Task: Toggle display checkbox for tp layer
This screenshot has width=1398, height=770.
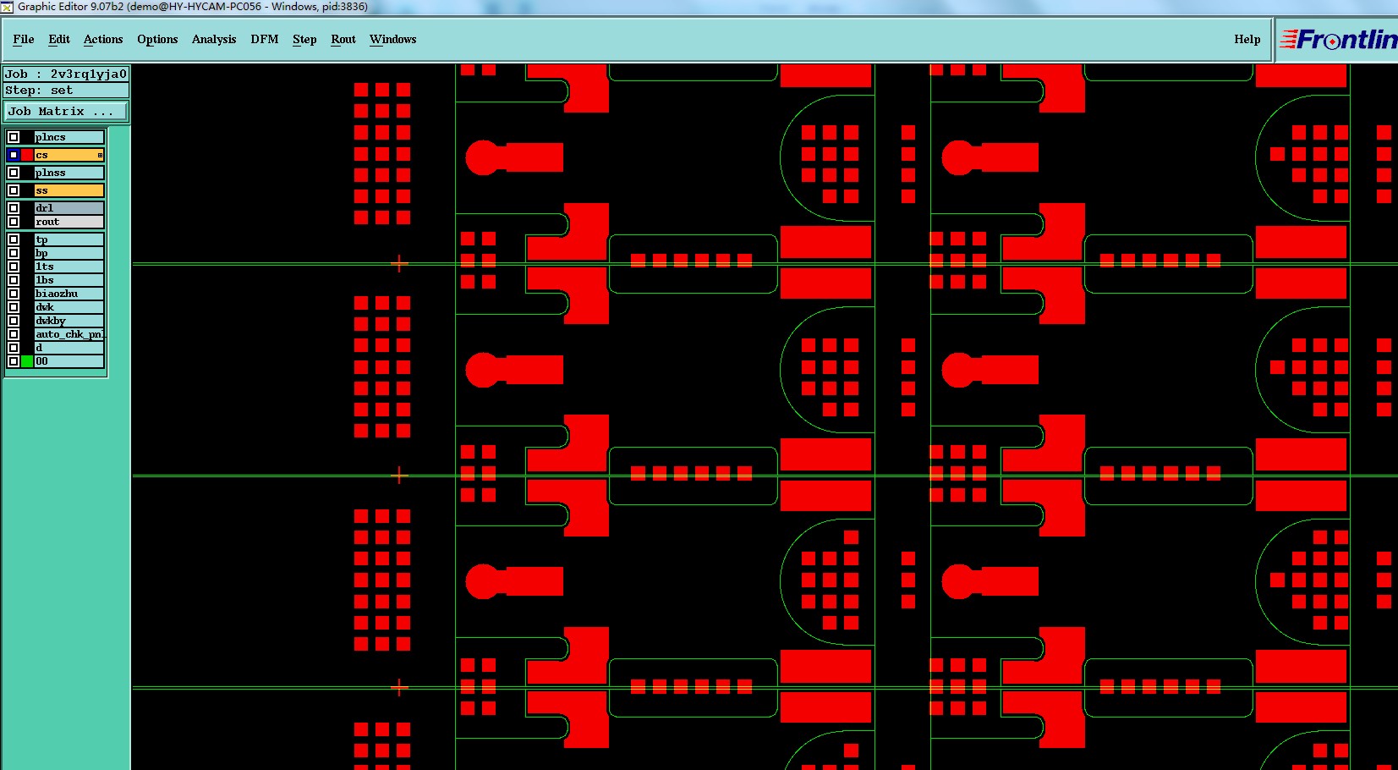Action: [x=14, y=239]
